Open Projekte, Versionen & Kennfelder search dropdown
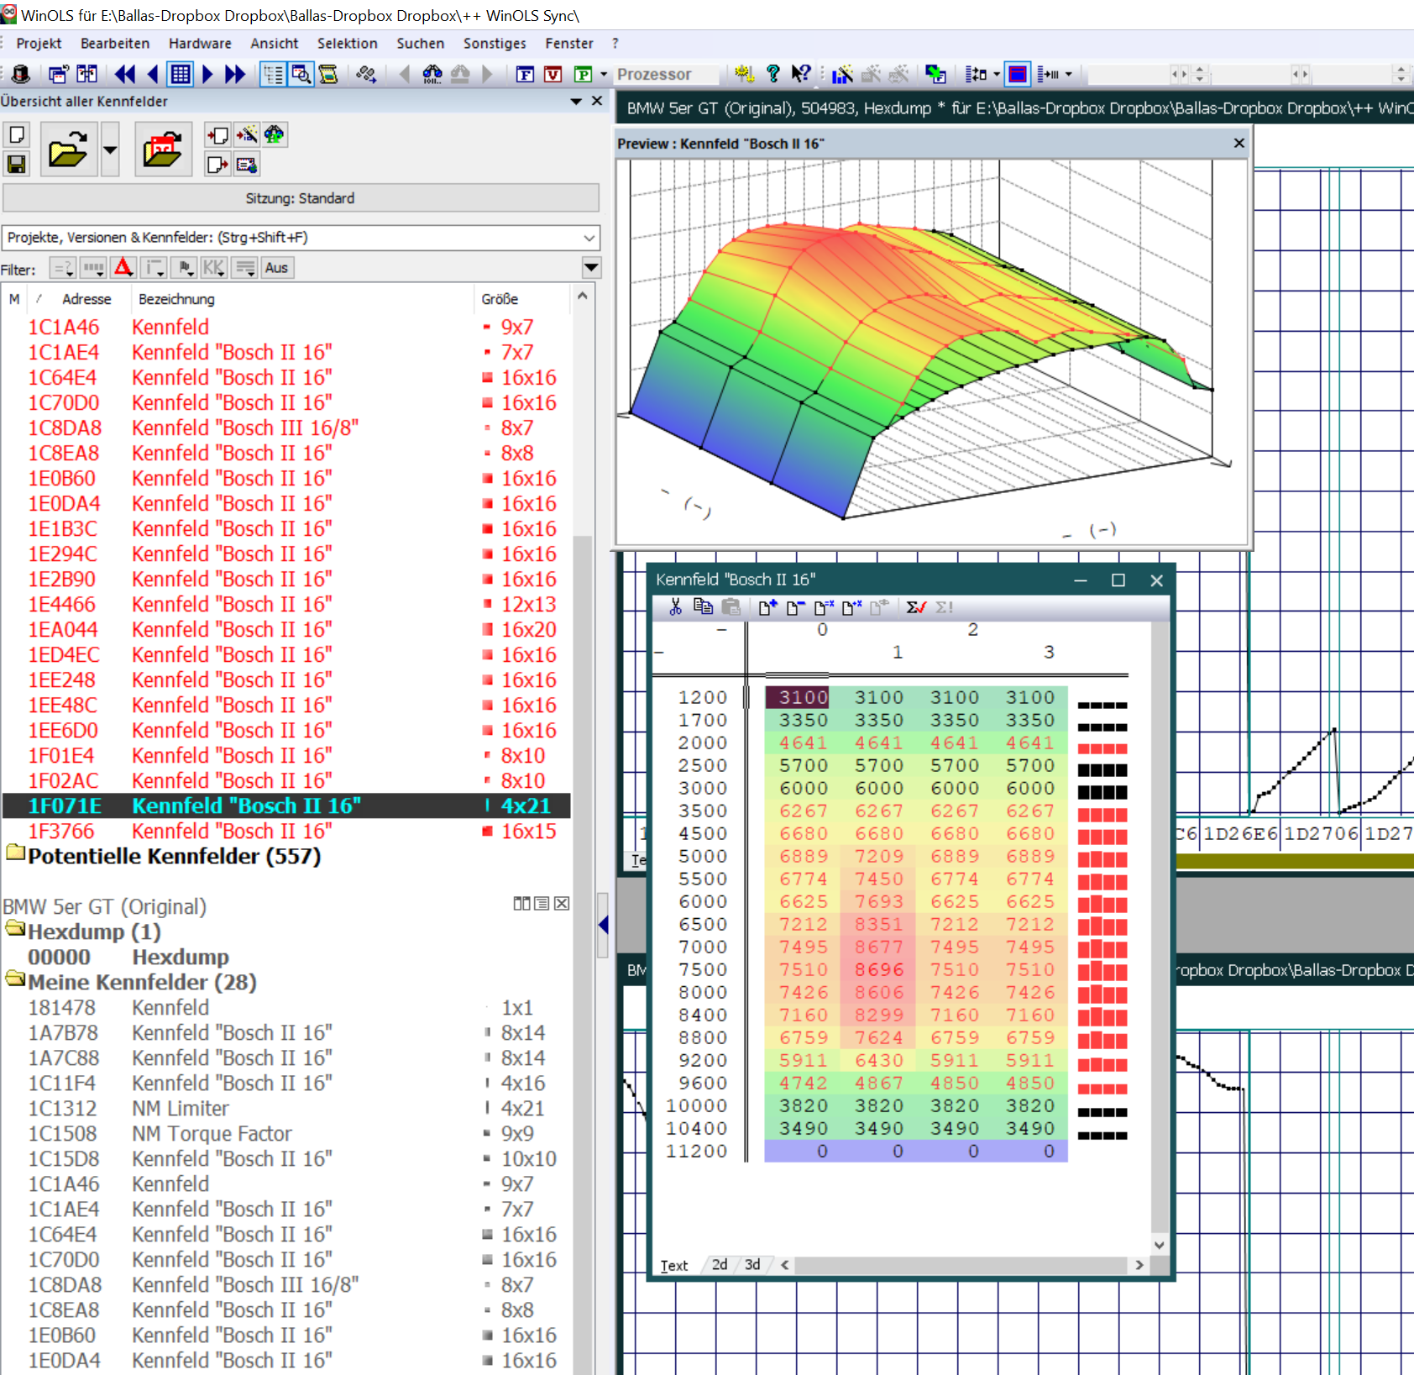 coord(589,238)
